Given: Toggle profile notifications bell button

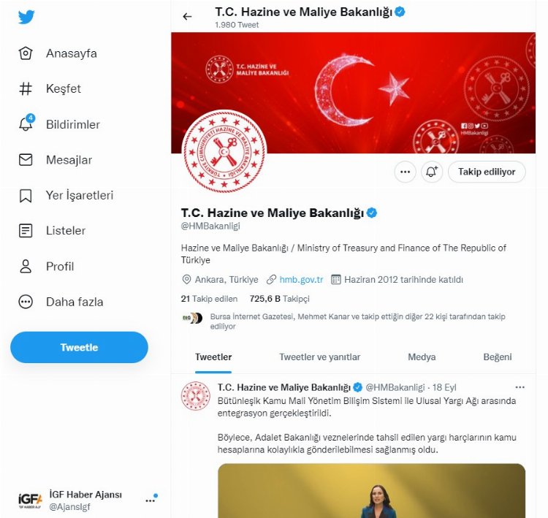Looking at the screenshot, I should coord(432,172).
